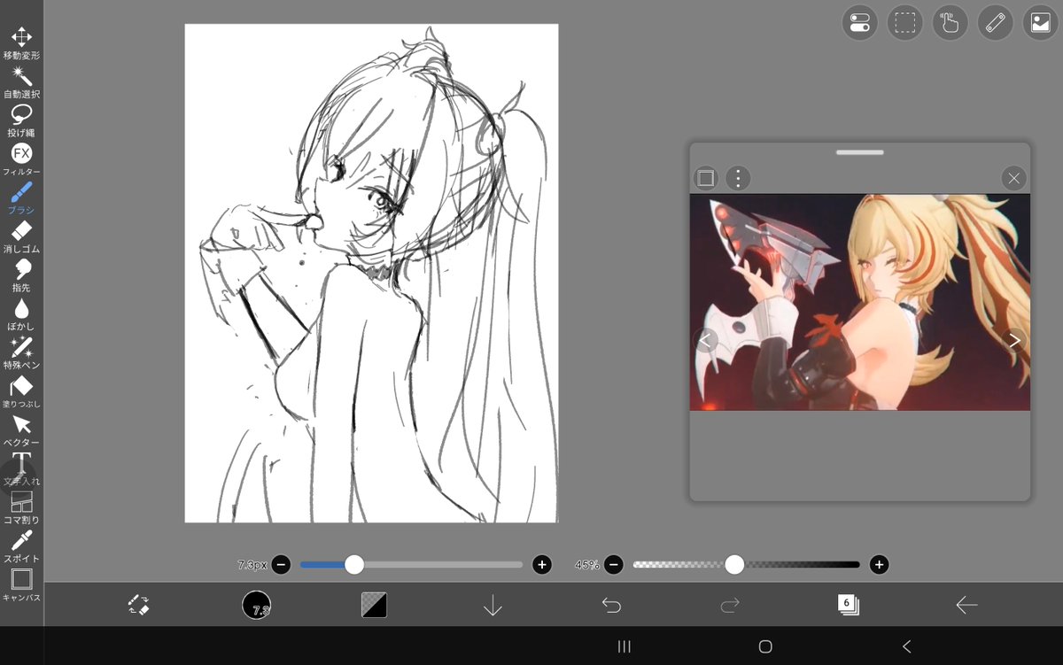1063x665 pixels.
Task: Select the ぼかし blur tool
Action: [x=21, y=314]
